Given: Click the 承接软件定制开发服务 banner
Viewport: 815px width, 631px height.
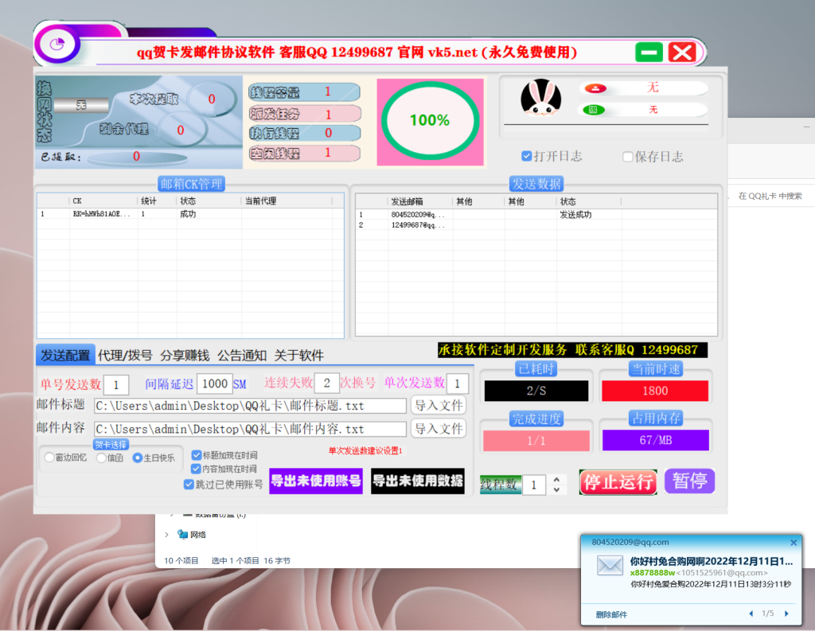Looking at the screenshot, I should click(x=572, y=350).
